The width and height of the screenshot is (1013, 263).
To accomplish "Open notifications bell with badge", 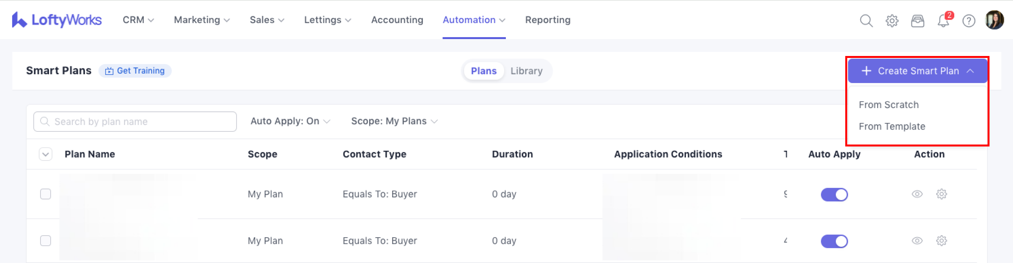I will [943, 21].
